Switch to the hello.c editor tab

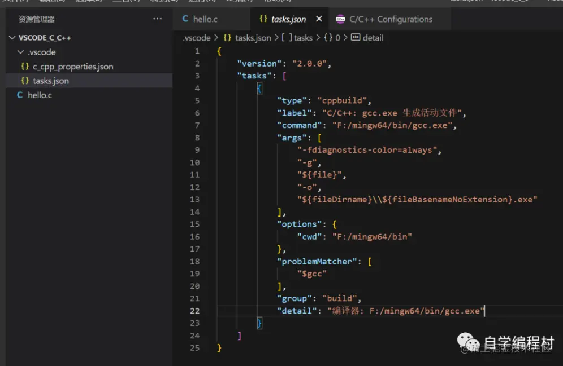coord(212,19)
